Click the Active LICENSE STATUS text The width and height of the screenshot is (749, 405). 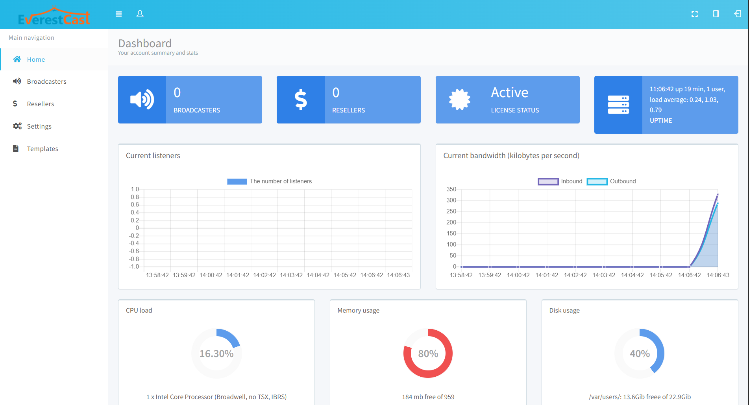click(515, 100)
